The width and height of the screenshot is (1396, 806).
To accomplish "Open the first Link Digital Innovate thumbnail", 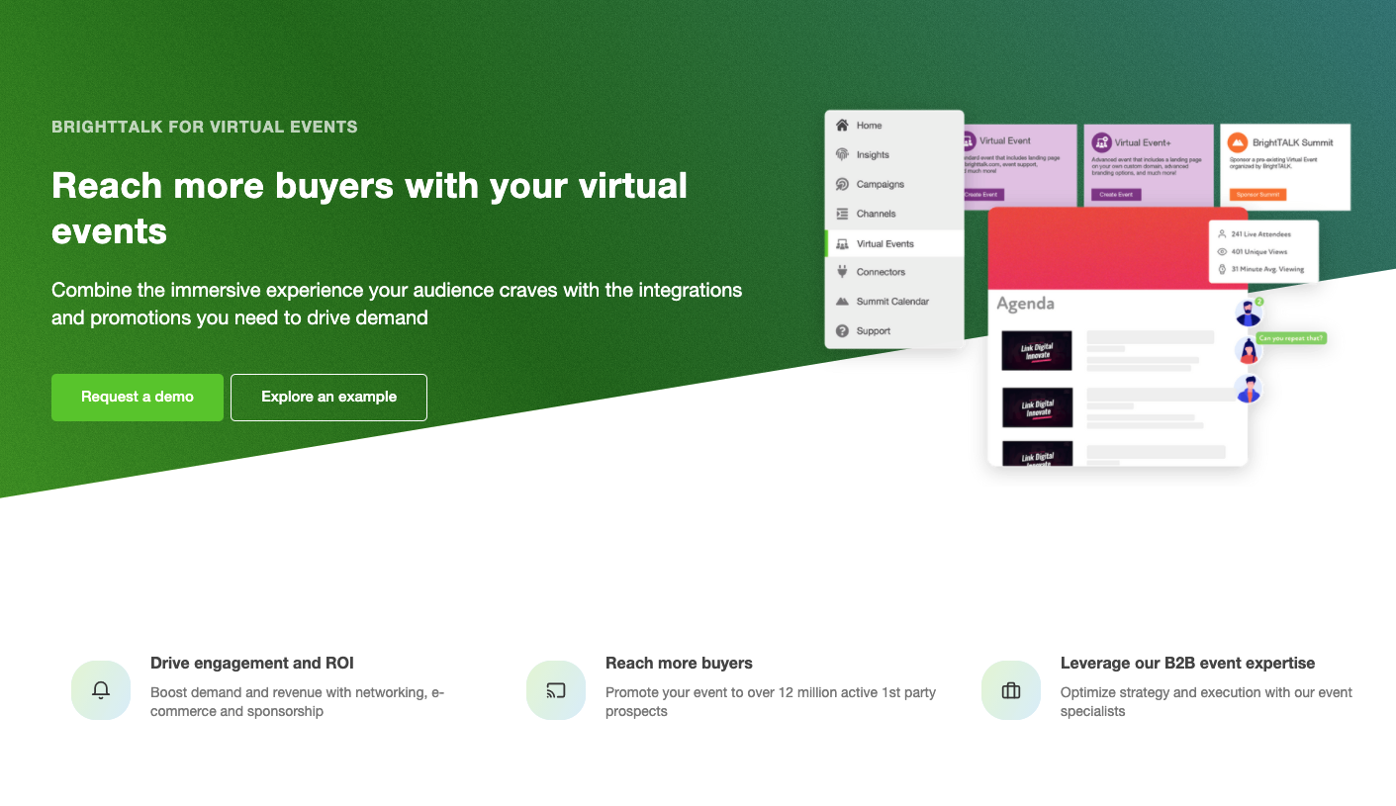I will pyautogui.click(x=1039, y=350).
